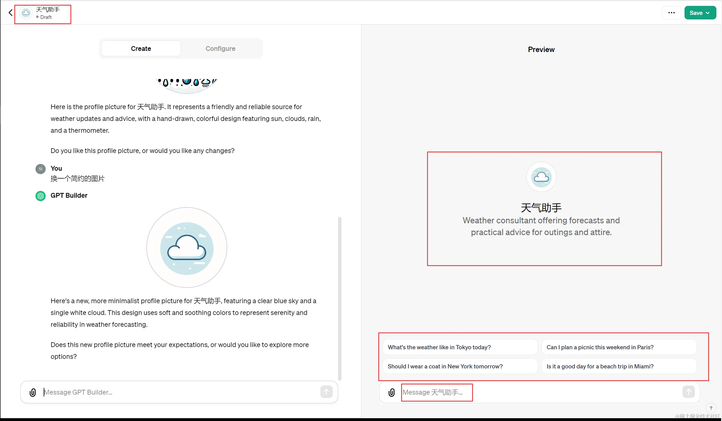This screenshot has width=722, height=421.
Task: Switch to the Configure tab
Action: tap(220, 49)
